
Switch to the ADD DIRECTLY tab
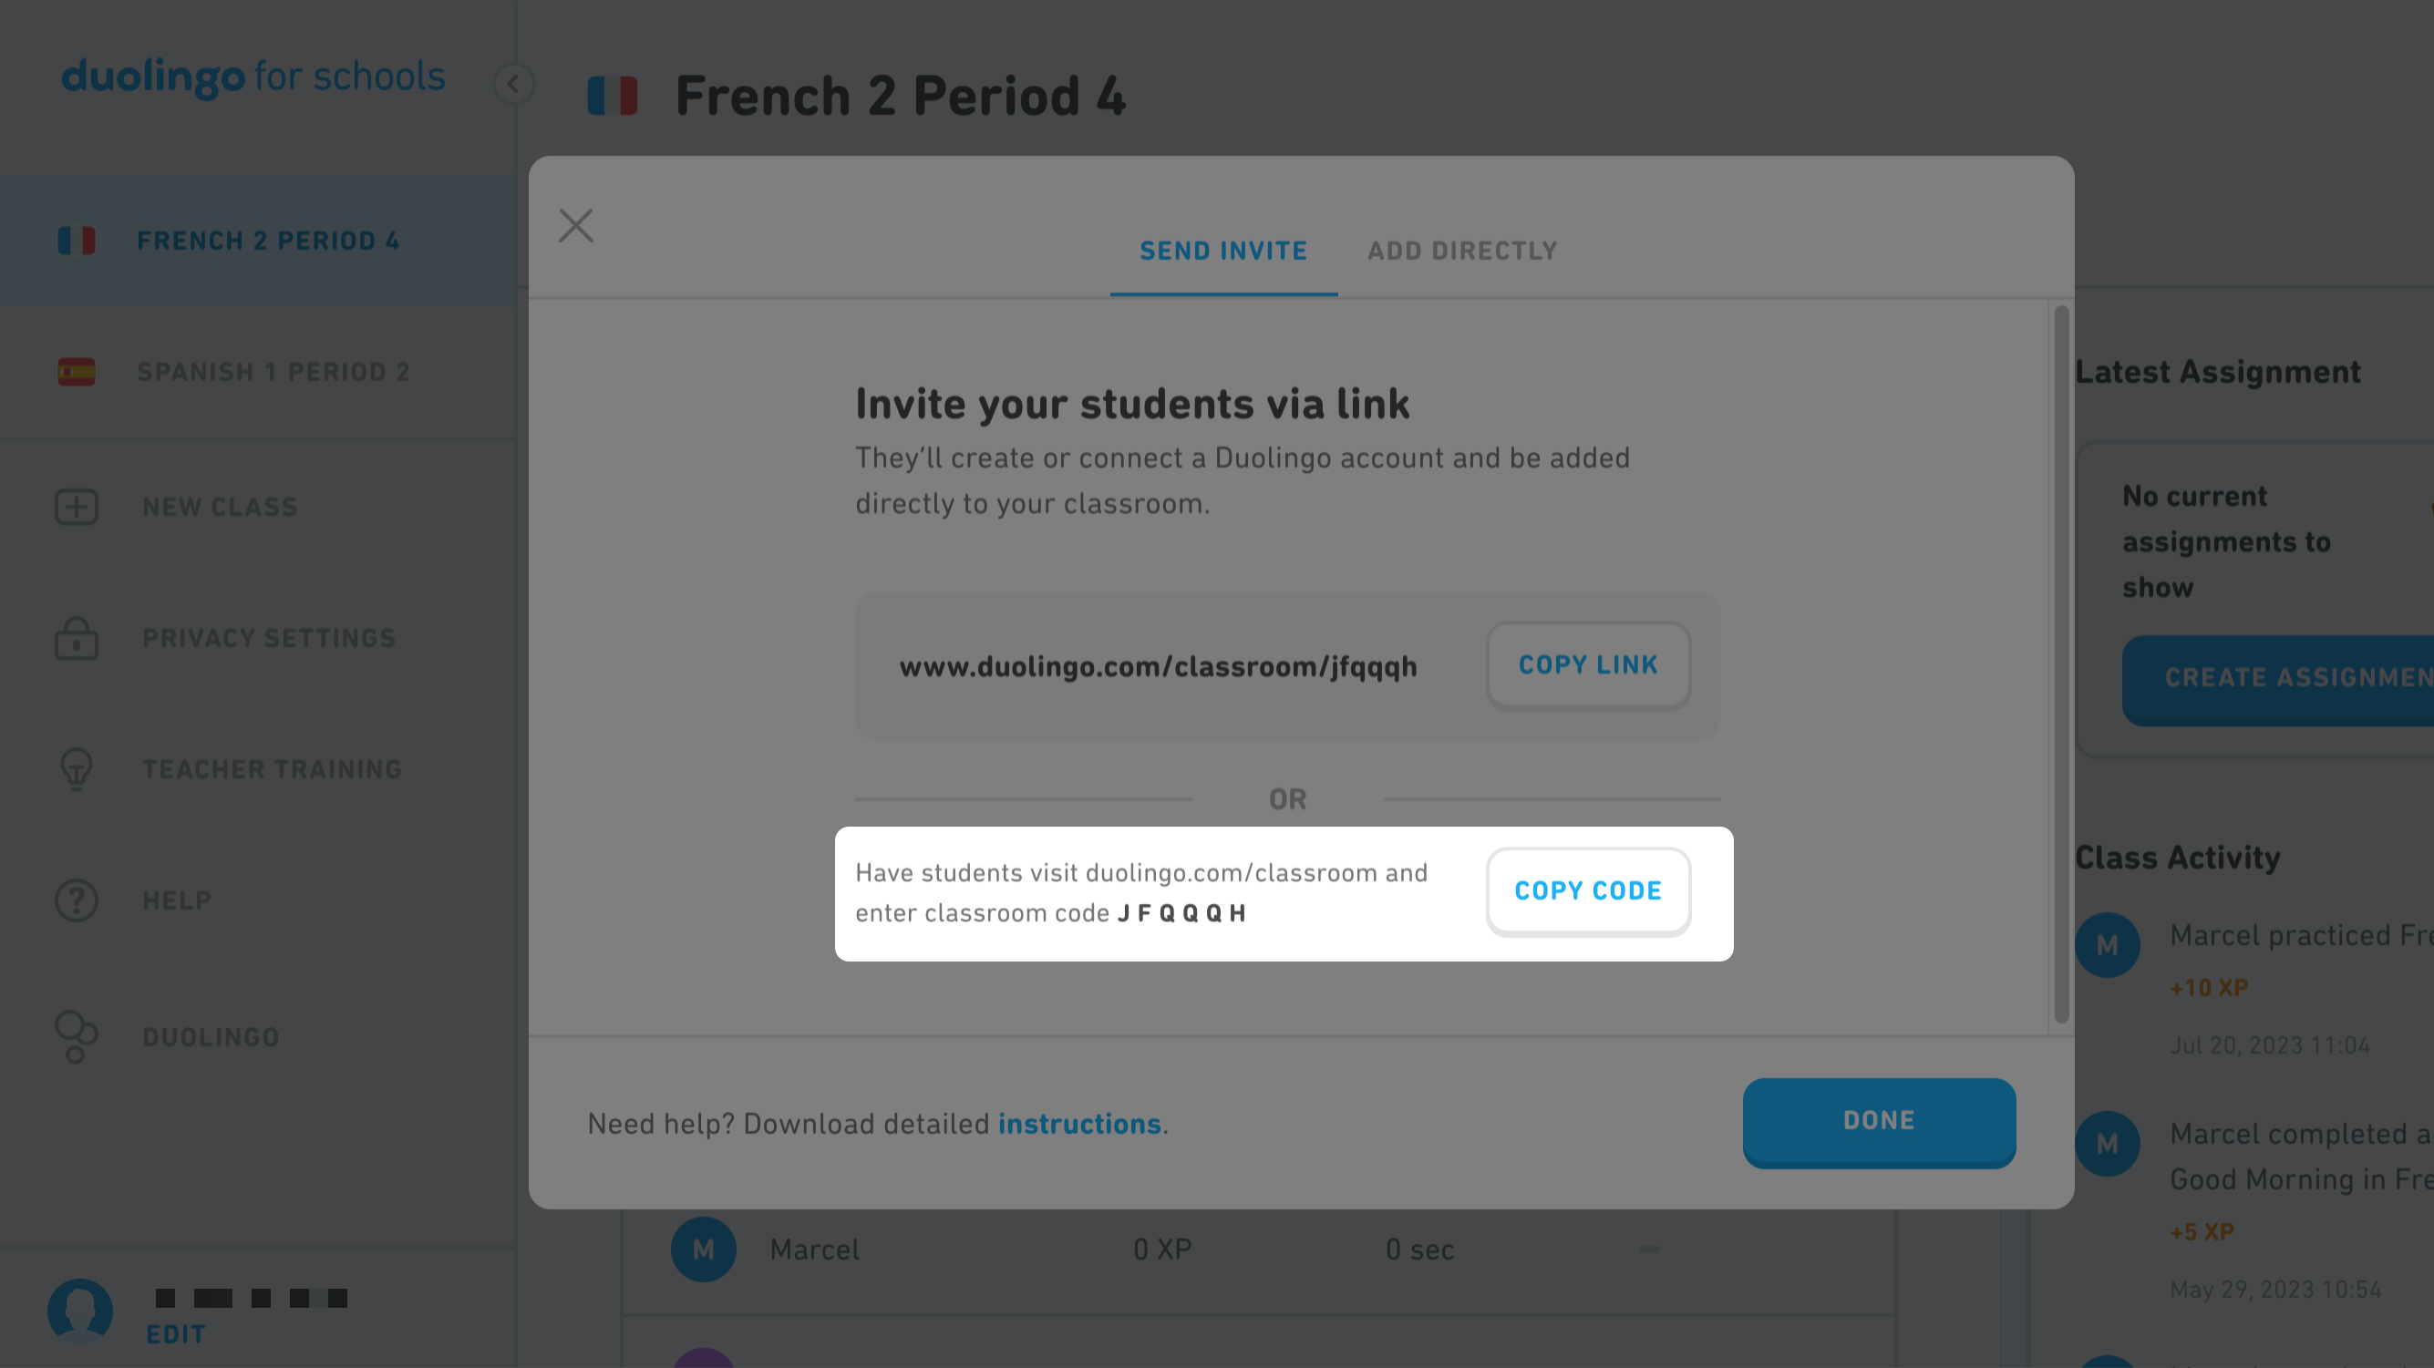coord(1463,251)
